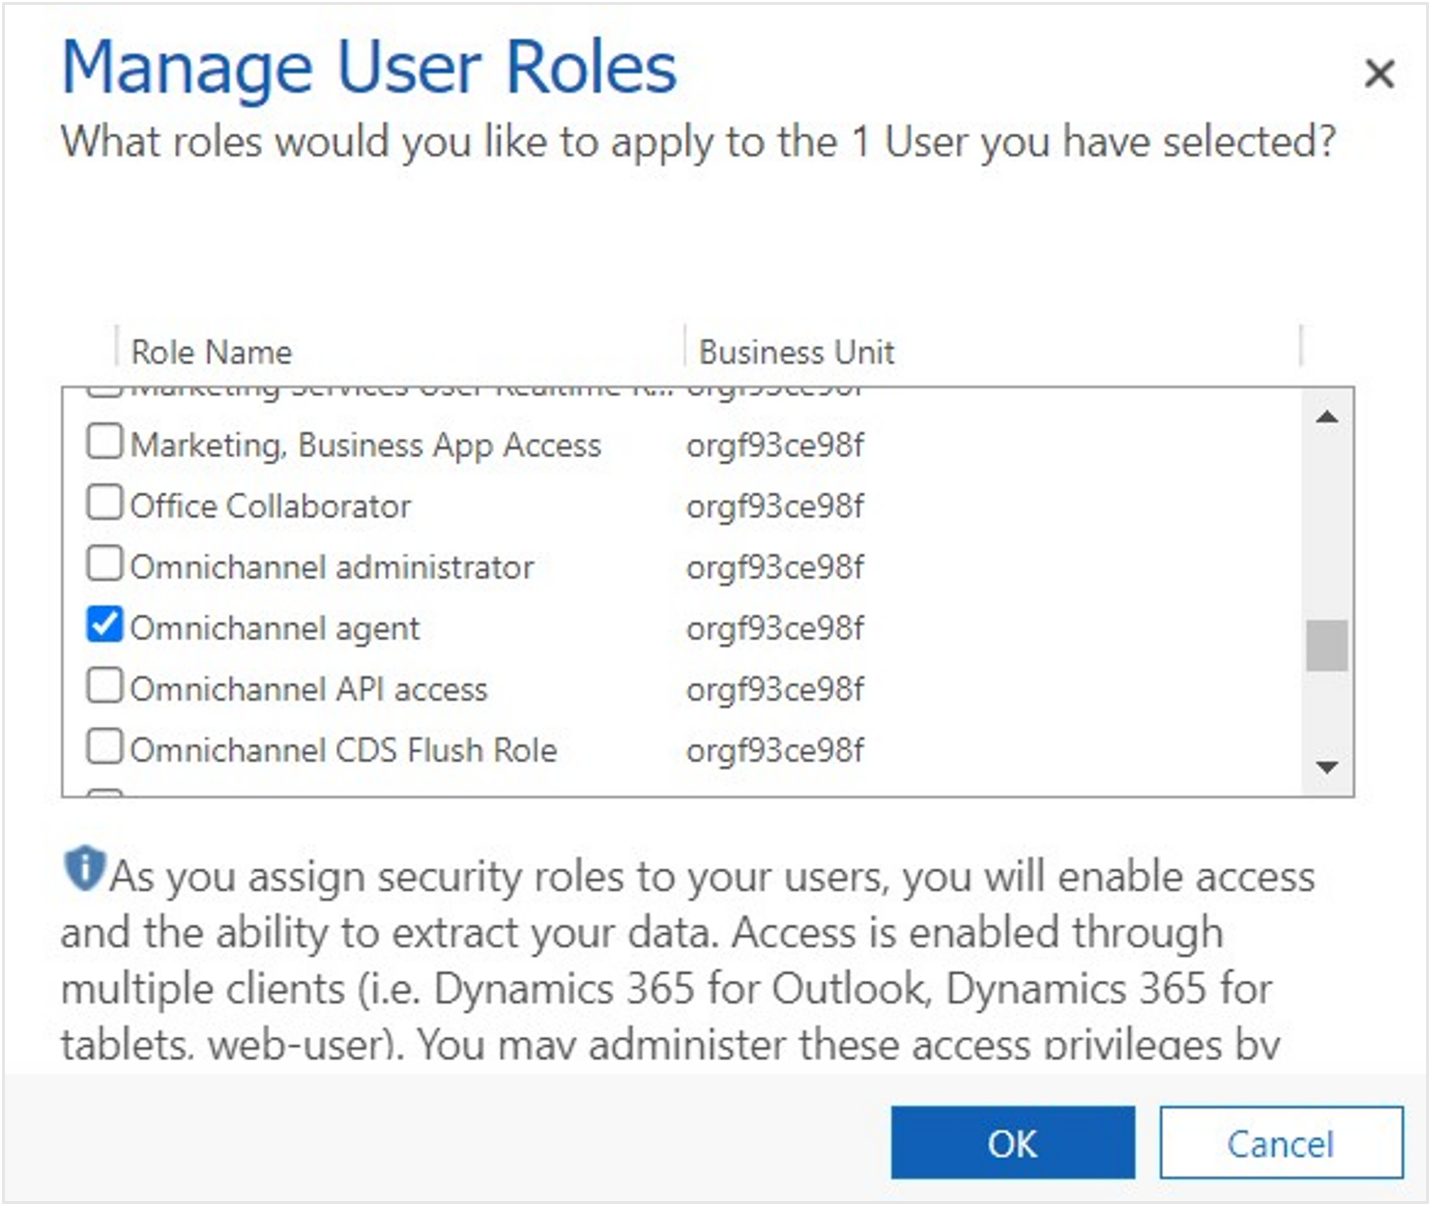
Task: Click business unit orgf93ce98f for Omnichannel agent
Action: (775, 628)
